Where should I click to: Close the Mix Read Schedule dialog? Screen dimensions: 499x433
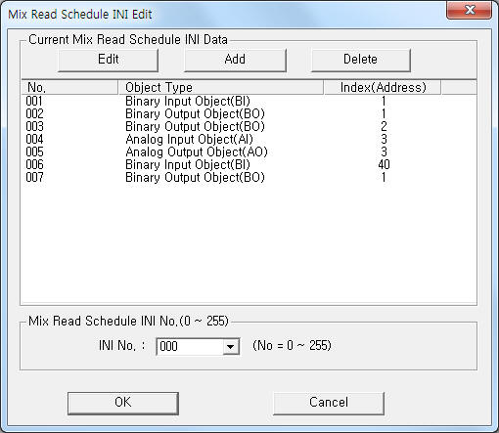[x=469, y=10]
